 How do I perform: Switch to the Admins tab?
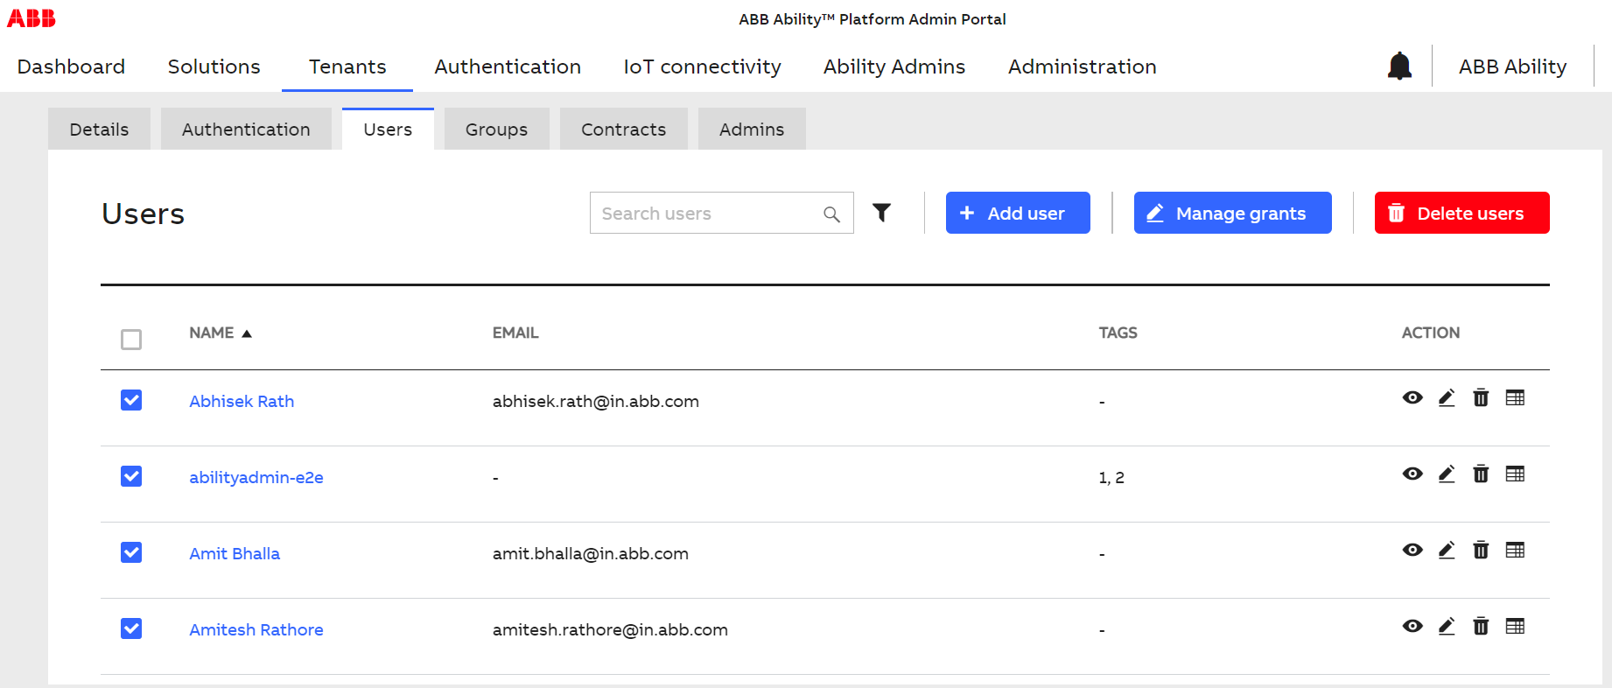click(752, 129)
